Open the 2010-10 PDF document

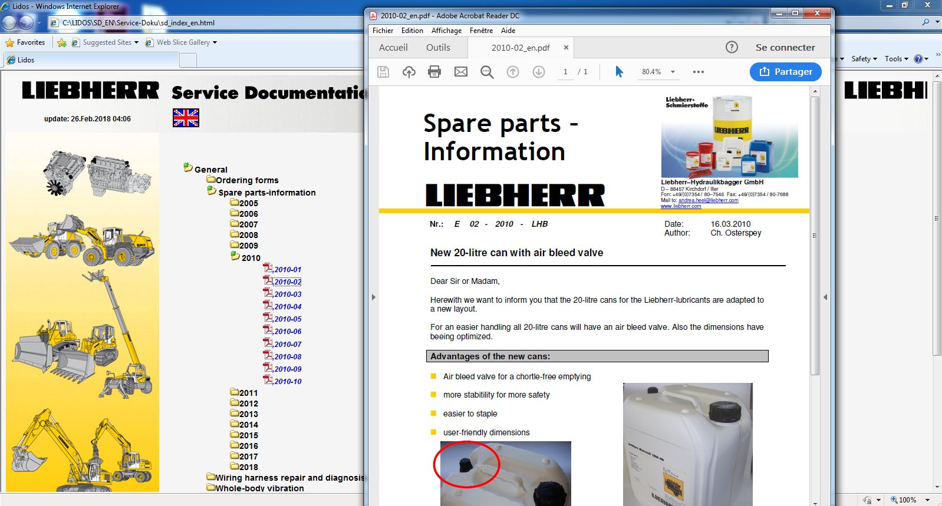[288, 381]
